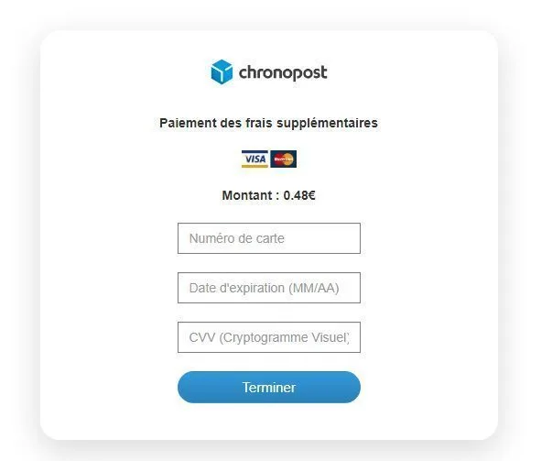The height and width of the screenshot is (461, 552).
Task: Click into the CVV cryptogramme field
Action: coord(268,337)
